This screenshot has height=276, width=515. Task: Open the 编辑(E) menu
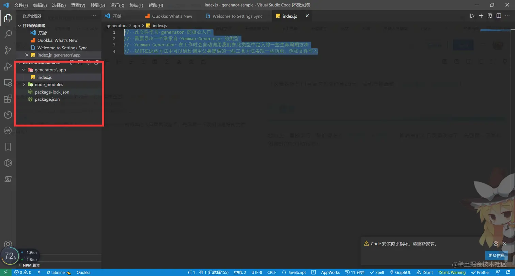(40, 5)
